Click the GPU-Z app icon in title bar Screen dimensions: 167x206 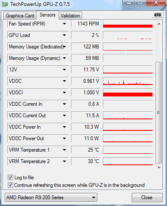click(5, 4)
